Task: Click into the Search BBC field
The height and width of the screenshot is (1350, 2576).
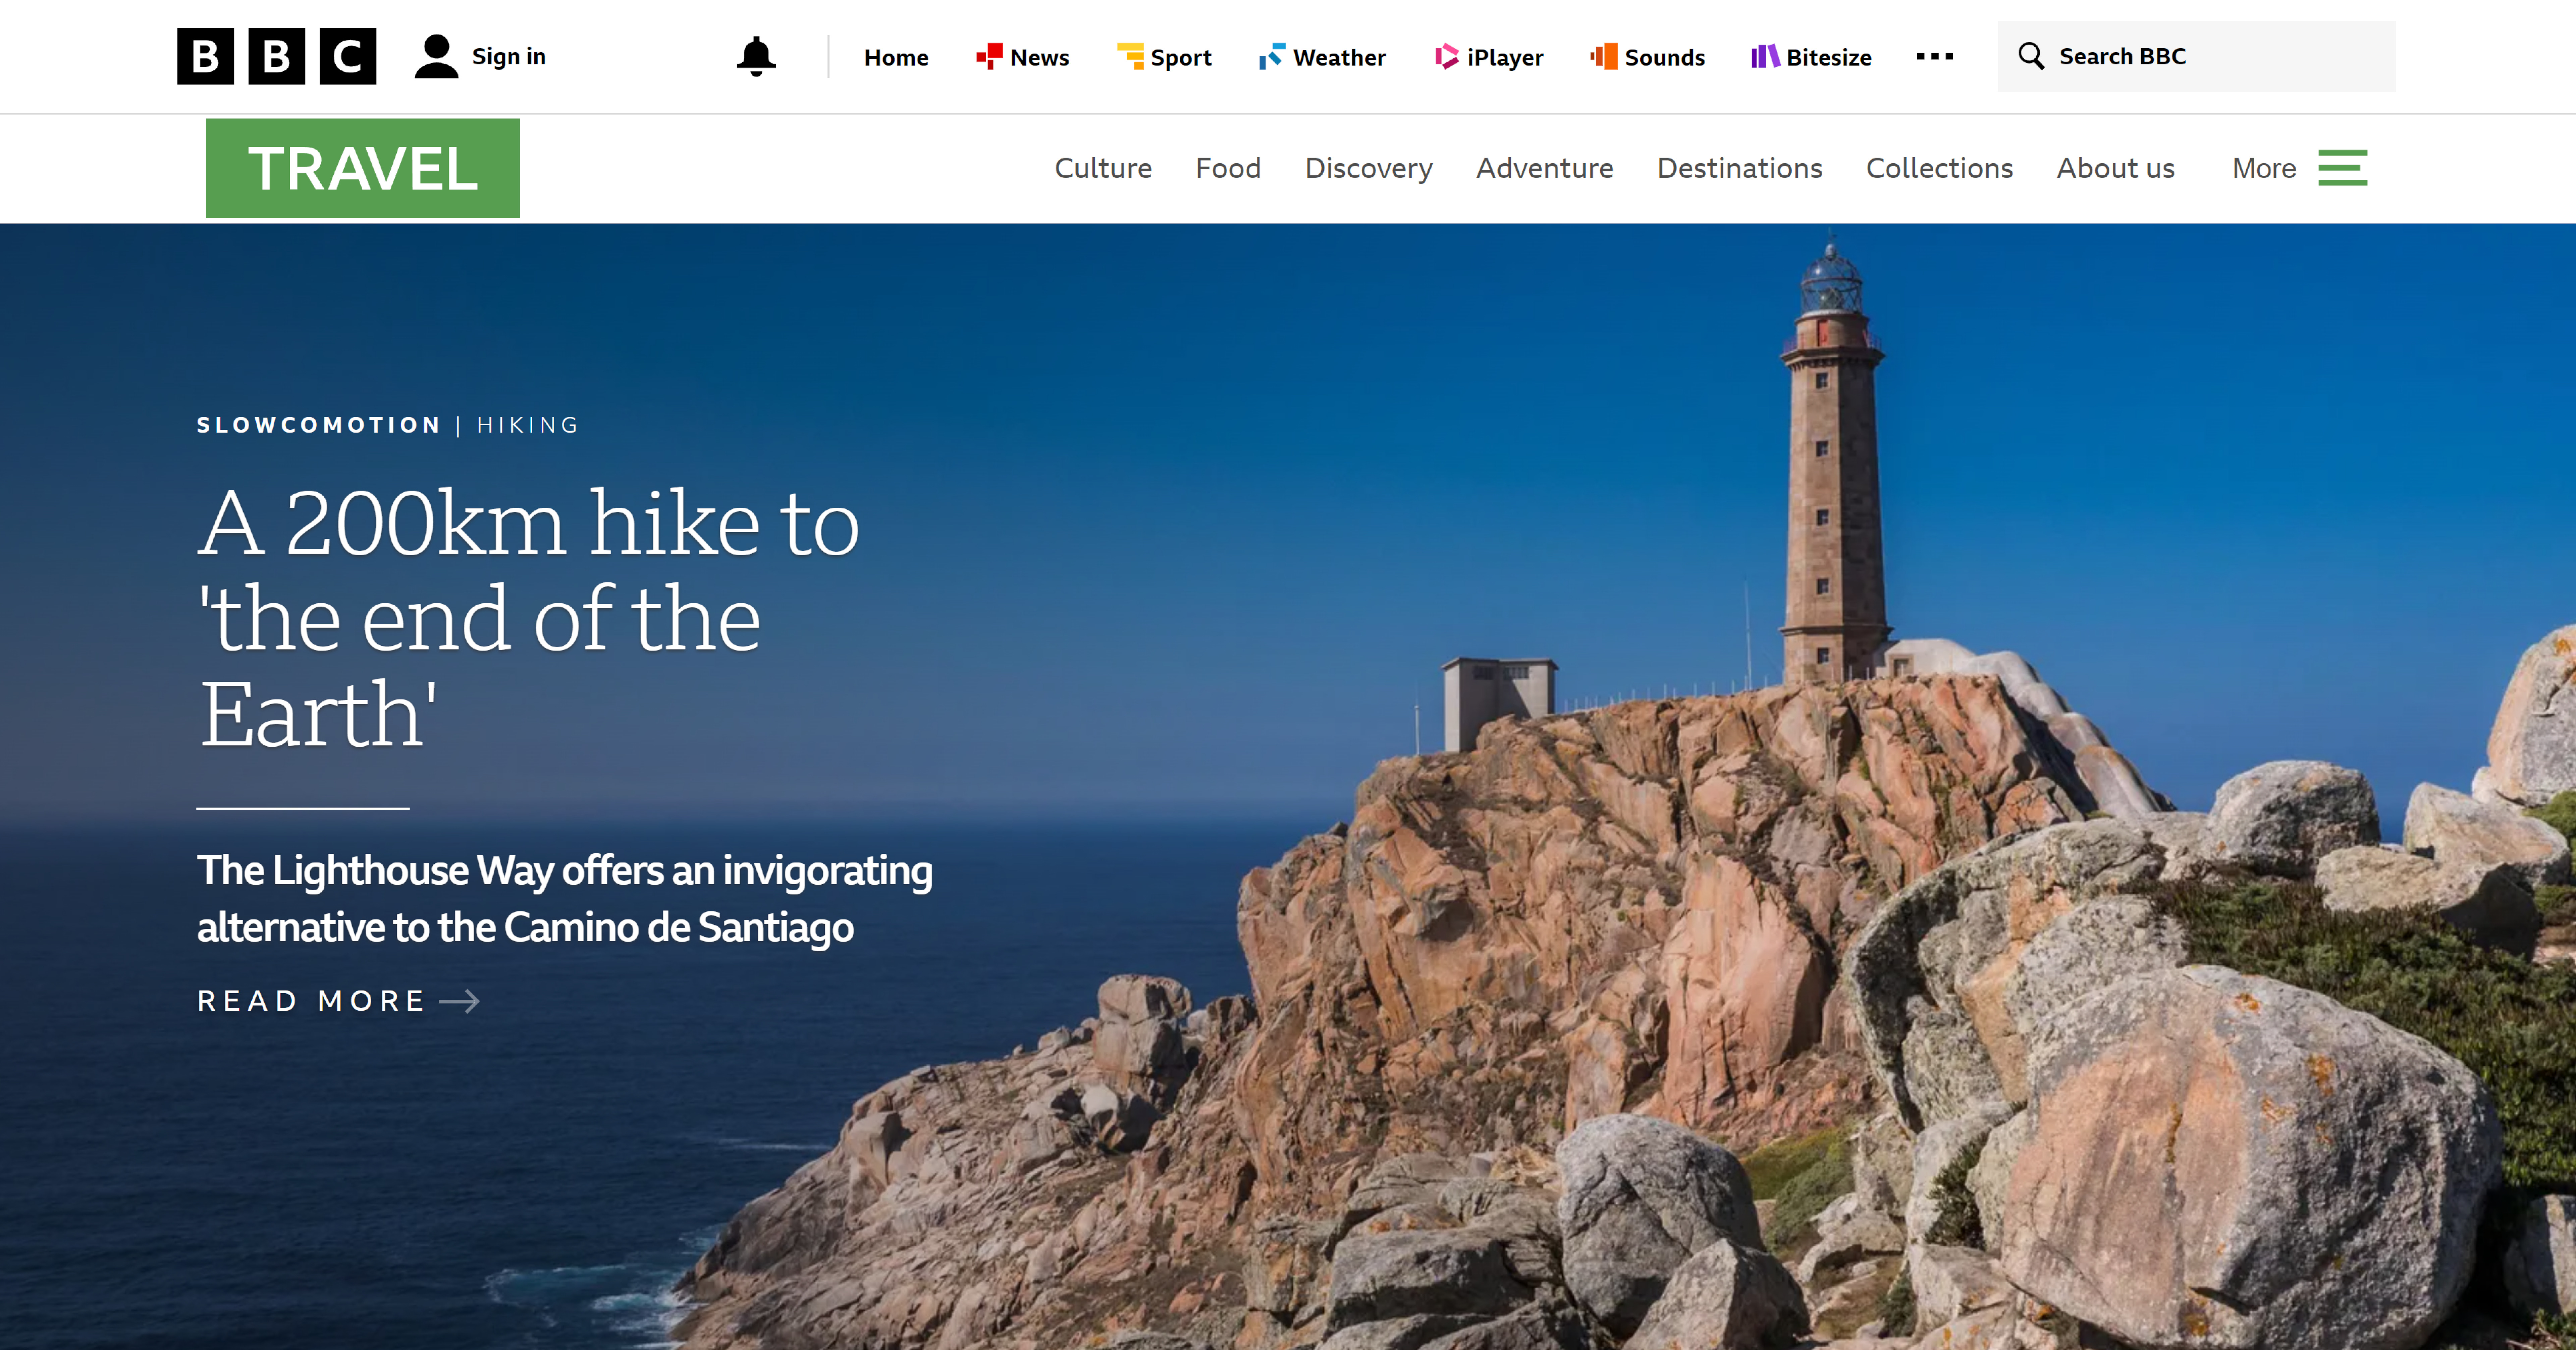Action: click(x=2196, y=56)
